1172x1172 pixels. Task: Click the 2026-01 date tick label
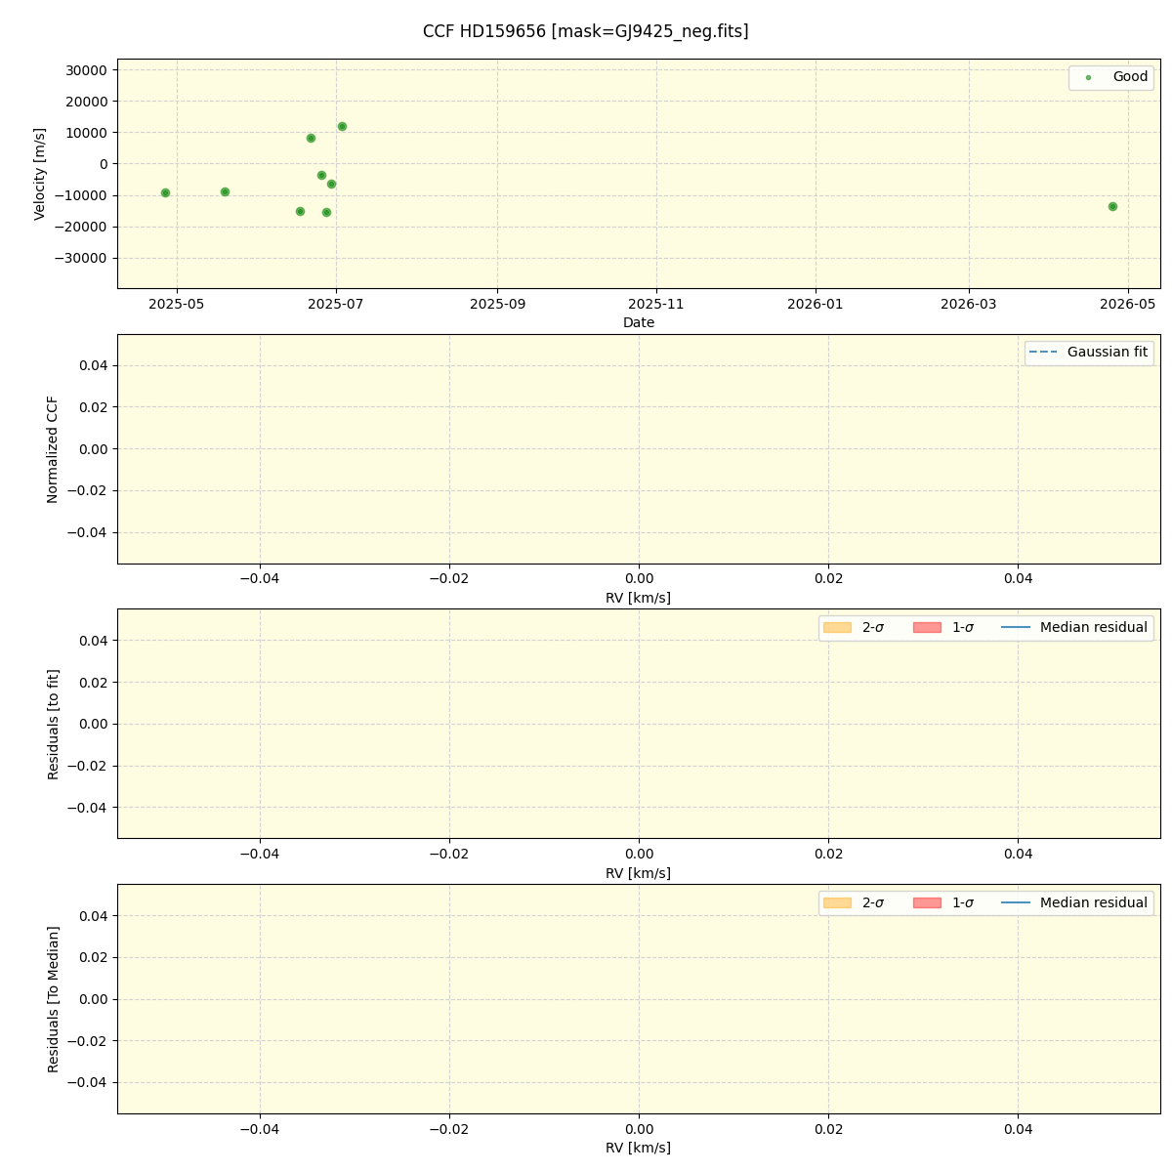[816, 304]
